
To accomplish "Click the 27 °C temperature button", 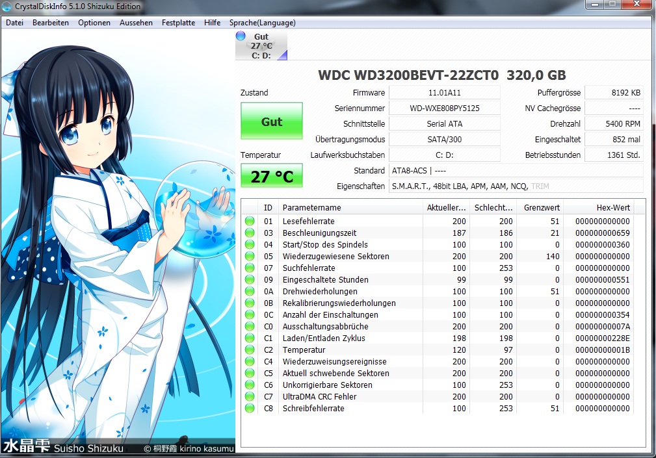I will tap(272, 176).
